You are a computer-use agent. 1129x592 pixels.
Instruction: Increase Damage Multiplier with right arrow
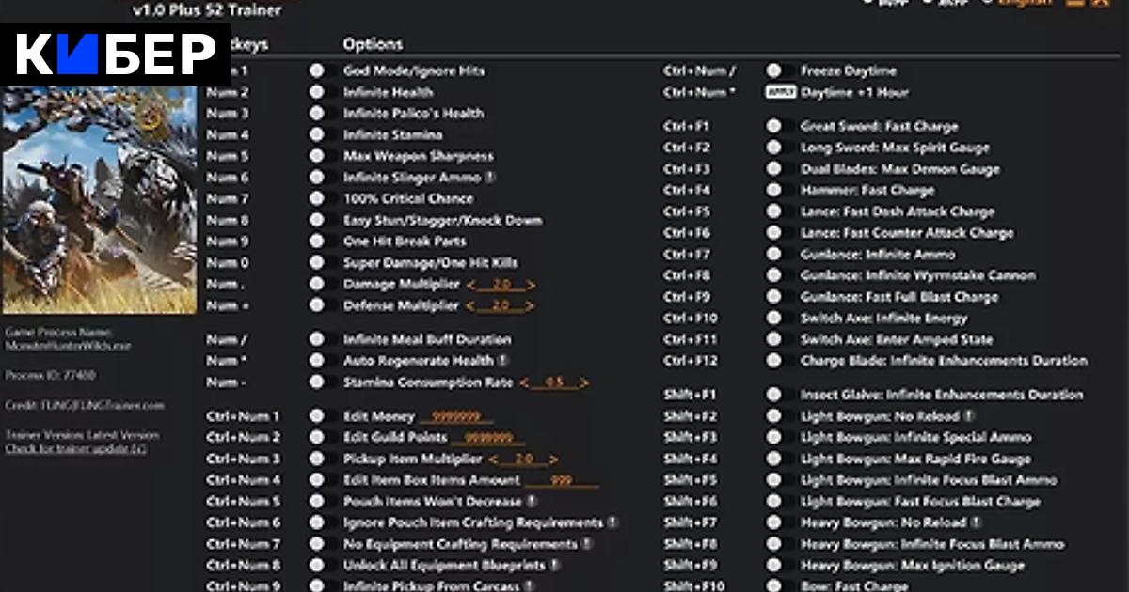point(531,285)
